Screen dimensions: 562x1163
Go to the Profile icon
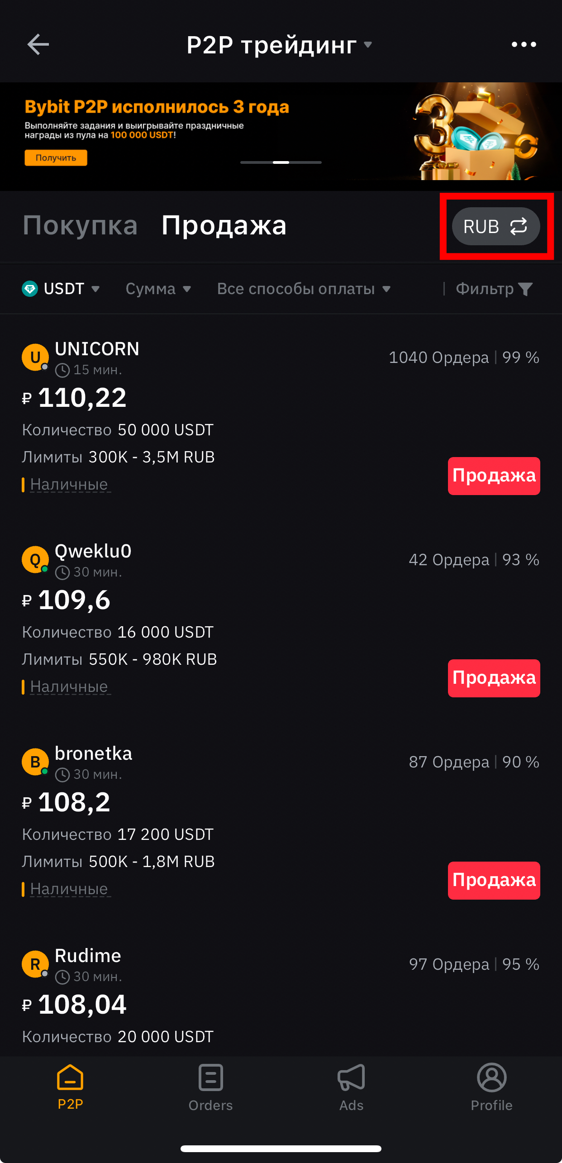(491, 1077)
